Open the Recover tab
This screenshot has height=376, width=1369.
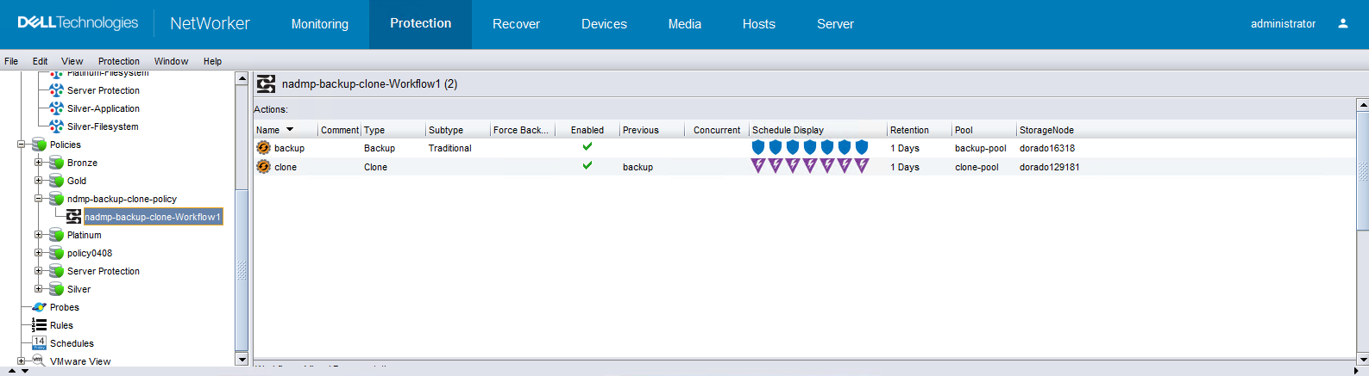click(516, 24)
